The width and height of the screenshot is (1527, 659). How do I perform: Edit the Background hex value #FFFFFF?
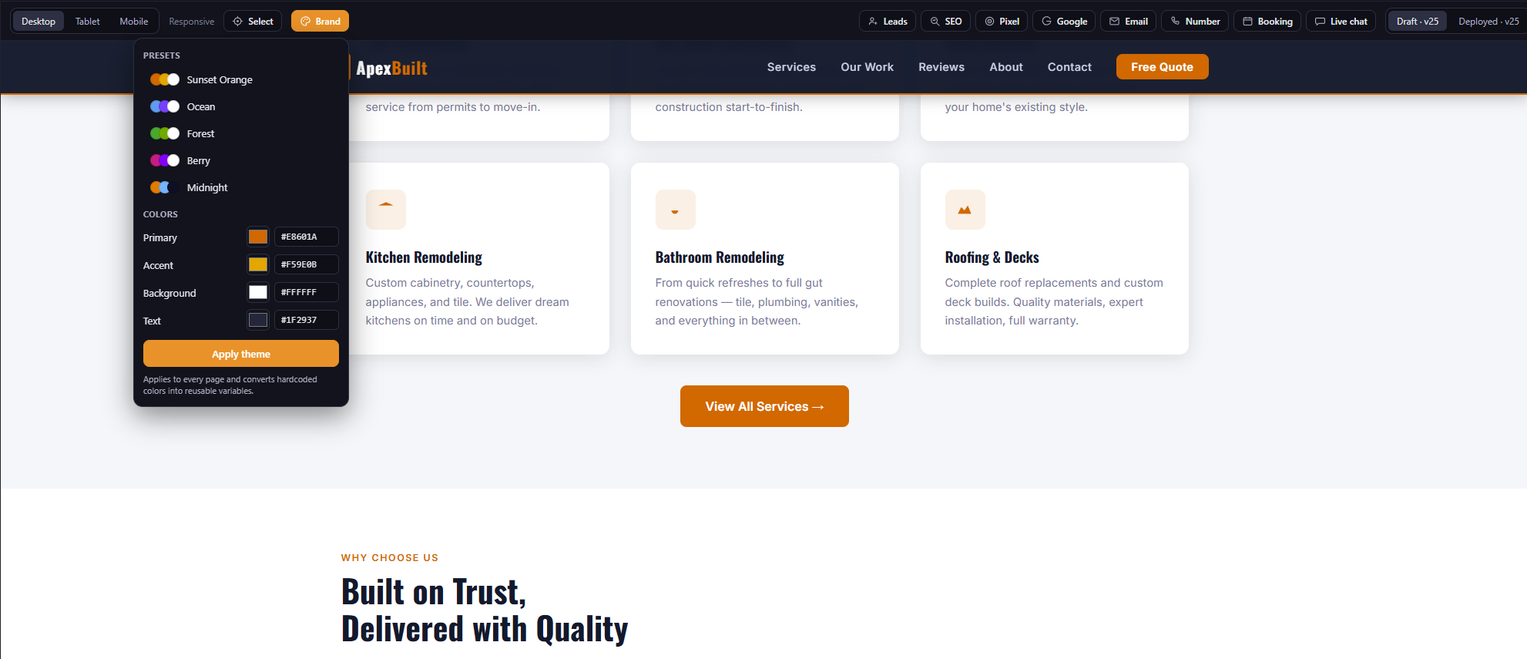307,292
